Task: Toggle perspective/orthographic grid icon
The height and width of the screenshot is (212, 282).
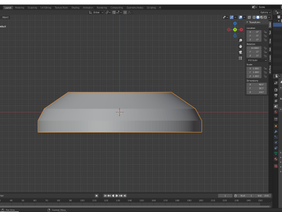Action: click(240, 58)
